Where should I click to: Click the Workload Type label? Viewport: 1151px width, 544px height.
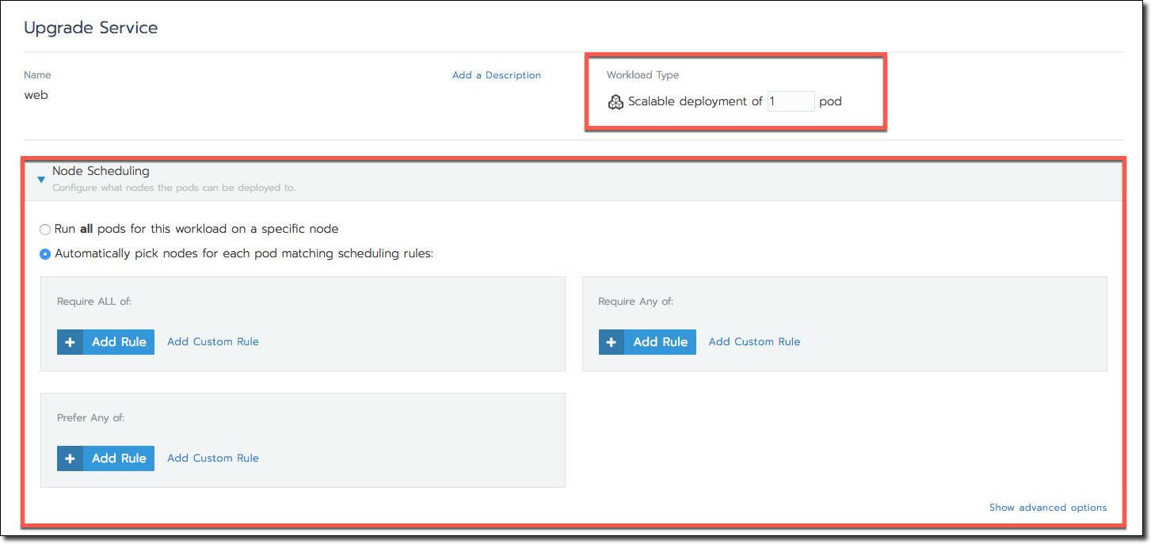coord(642,74)
